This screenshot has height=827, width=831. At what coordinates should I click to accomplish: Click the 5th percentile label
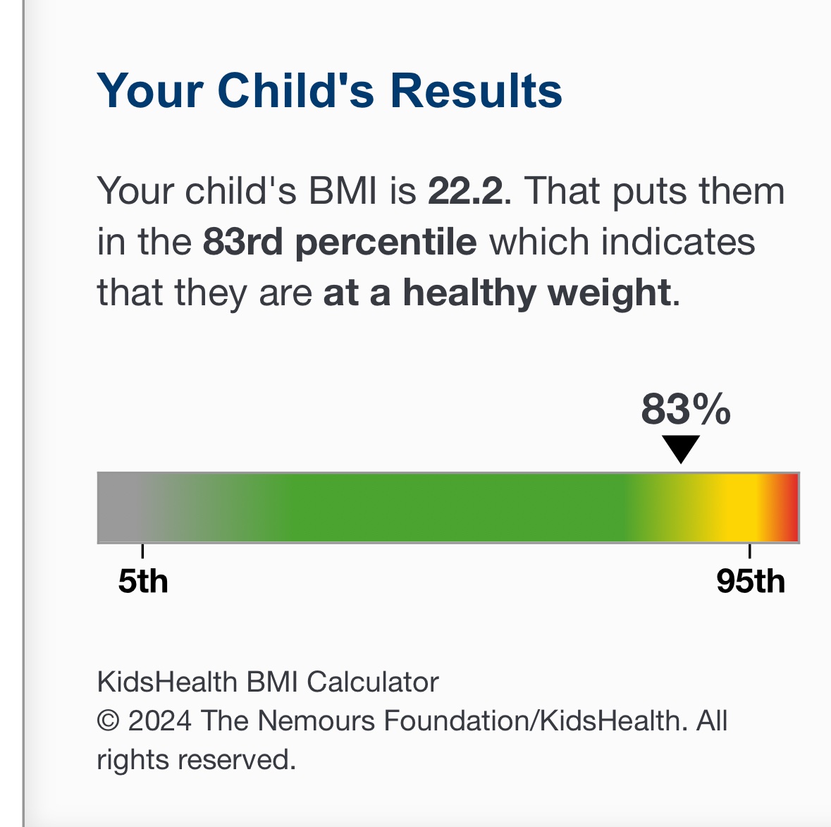143,582
